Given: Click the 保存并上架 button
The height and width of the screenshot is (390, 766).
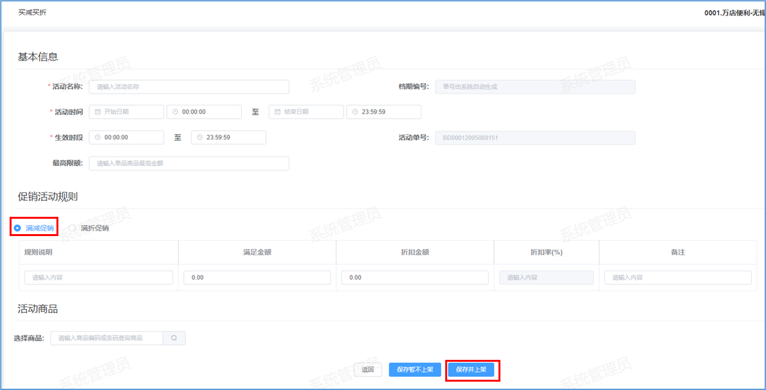Looking at the screenshot, I should pyautogui.click(x=471, y=369).
